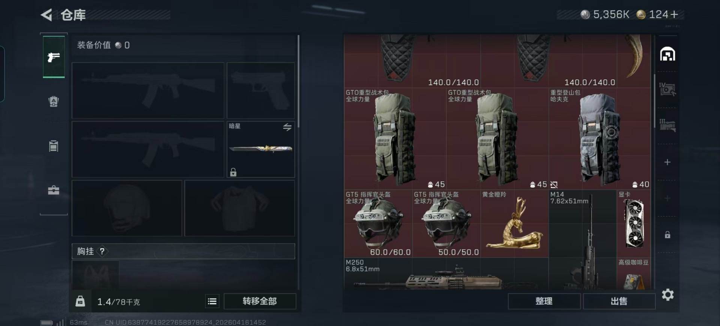Select the weapons loadout tab with pistol icon
The width and height of the screenshot is (720, 326).
click(x=54, y=57)
